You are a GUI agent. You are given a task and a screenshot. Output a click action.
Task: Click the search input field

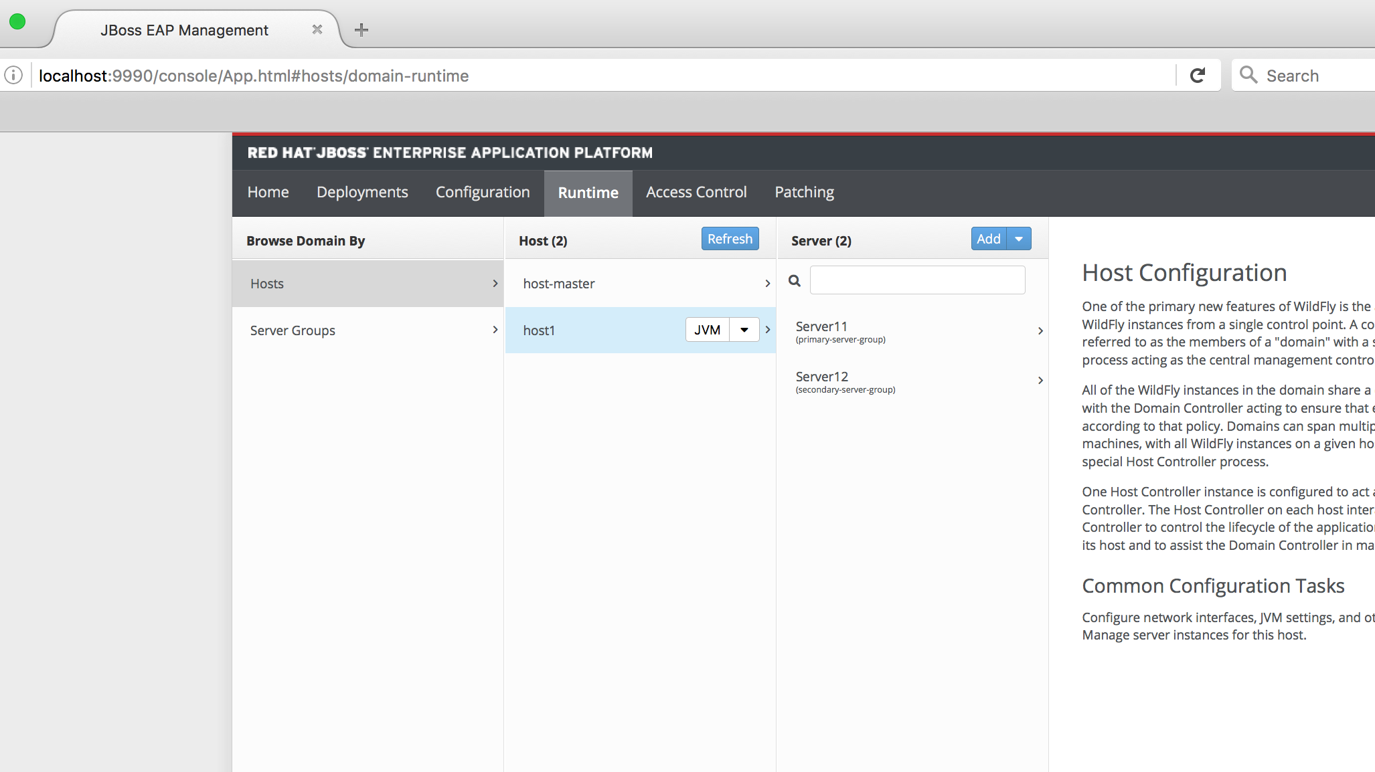tap(916, 280)
